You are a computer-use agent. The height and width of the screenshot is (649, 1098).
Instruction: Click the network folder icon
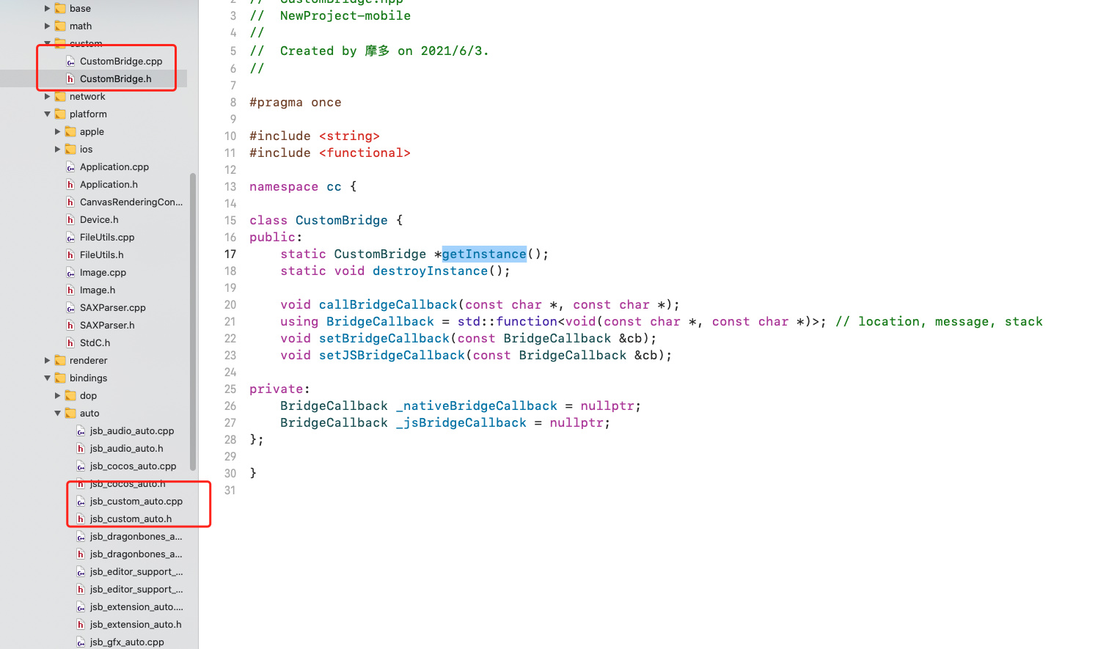pyautogui.click(x=60, y=97)
